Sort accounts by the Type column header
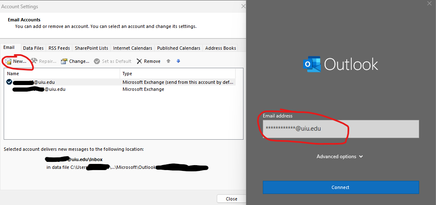The height and width of the screenshot is (205, 436). pyautogui.click(x=178, y=74)
